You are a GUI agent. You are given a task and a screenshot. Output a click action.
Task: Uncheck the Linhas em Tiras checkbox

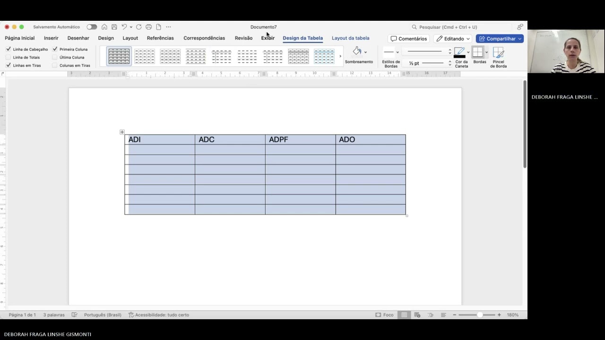[9, 65]
